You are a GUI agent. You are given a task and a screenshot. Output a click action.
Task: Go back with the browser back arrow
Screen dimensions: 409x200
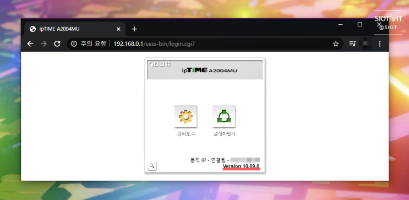coord(30,44)
